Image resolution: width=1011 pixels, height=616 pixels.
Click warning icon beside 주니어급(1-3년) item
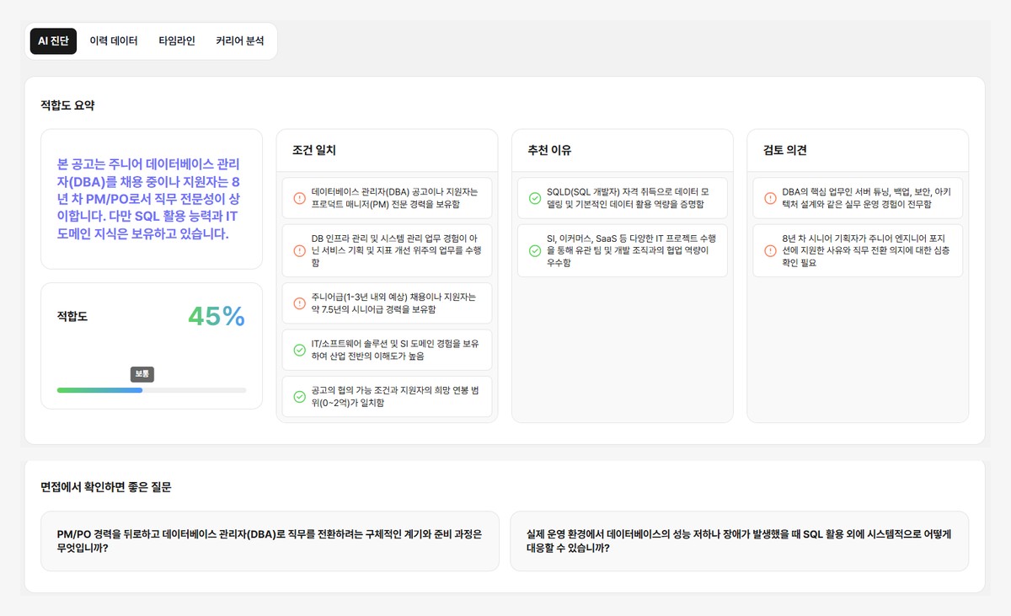(x=299, y=303)
